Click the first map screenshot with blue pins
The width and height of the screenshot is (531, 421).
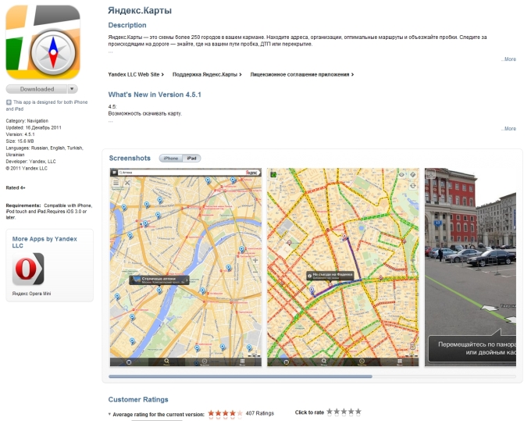tap(185, 267)
